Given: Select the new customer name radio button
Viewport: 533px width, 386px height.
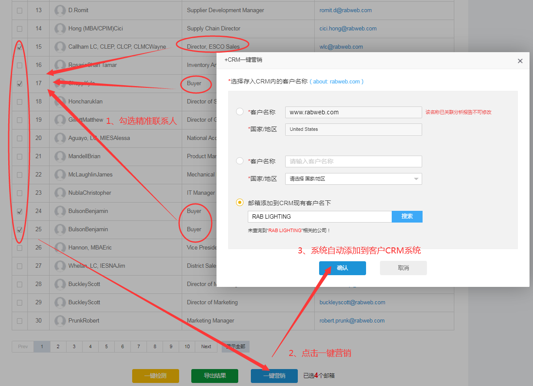Looking at the screenshot, I should [240, 161].
